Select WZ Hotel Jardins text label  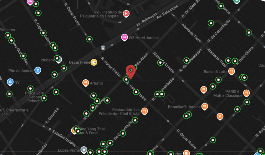[x=144, y=37]
